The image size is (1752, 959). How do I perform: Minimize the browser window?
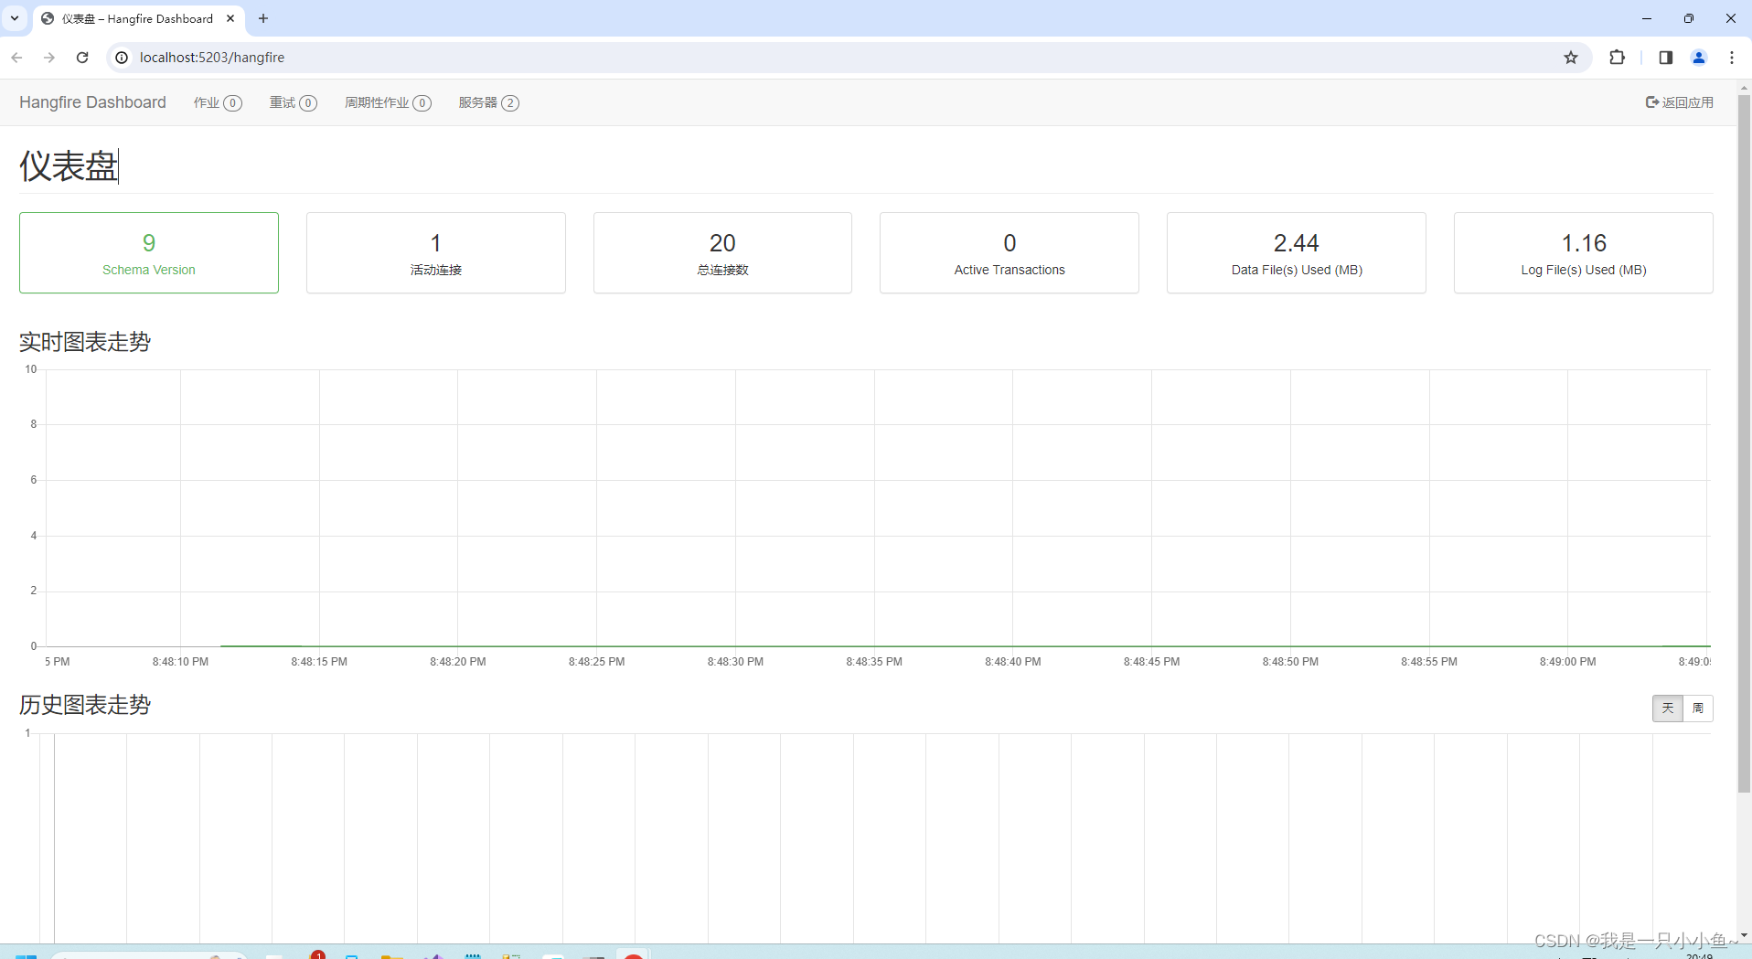[1647, 18]
